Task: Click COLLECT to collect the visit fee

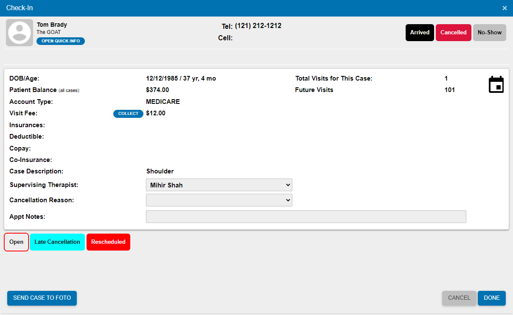Action: tap(128, 113)
